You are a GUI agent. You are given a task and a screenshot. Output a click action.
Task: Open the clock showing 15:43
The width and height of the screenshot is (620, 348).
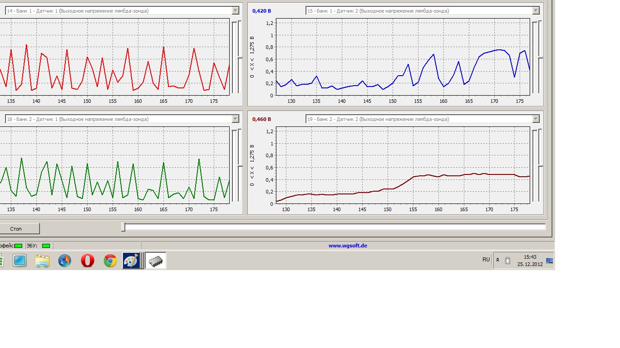coord(530,260)
